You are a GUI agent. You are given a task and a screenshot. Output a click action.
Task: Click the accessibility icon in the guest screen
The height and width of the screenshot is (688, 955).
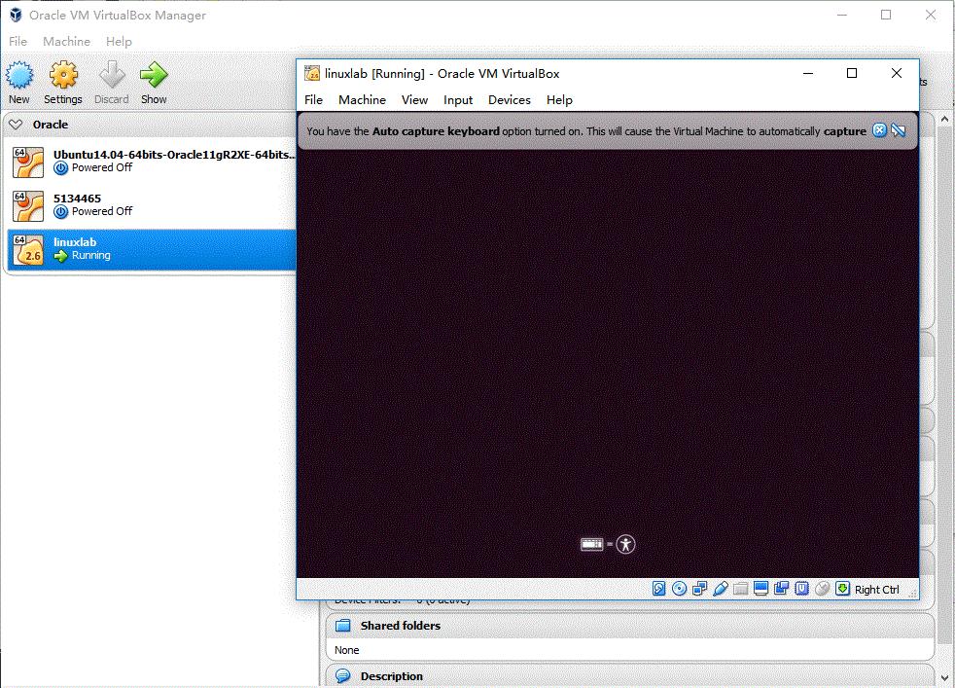pos(625,544)
